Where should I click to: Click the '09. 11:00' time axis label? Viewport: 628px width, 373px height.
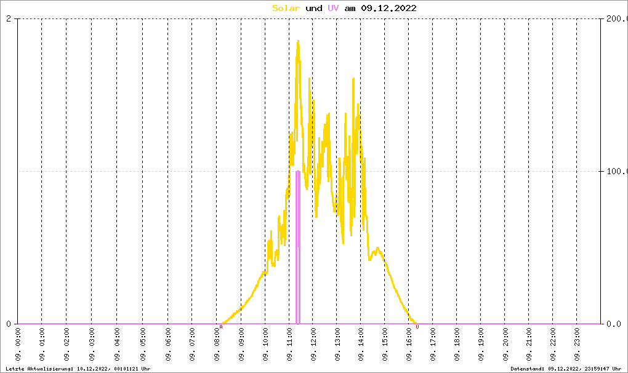(289, 344)
